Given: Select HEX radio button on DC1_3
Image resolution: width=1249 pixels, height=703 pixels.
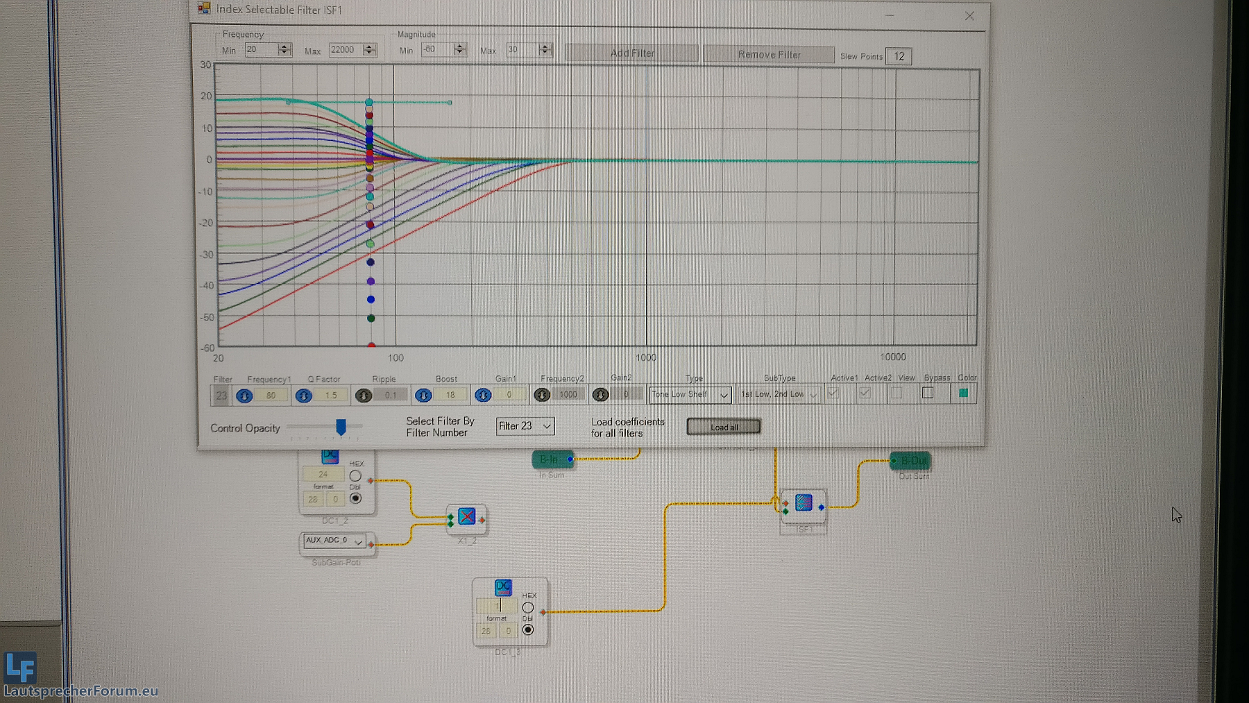Looking at the screenshot, I should (528, 608).
